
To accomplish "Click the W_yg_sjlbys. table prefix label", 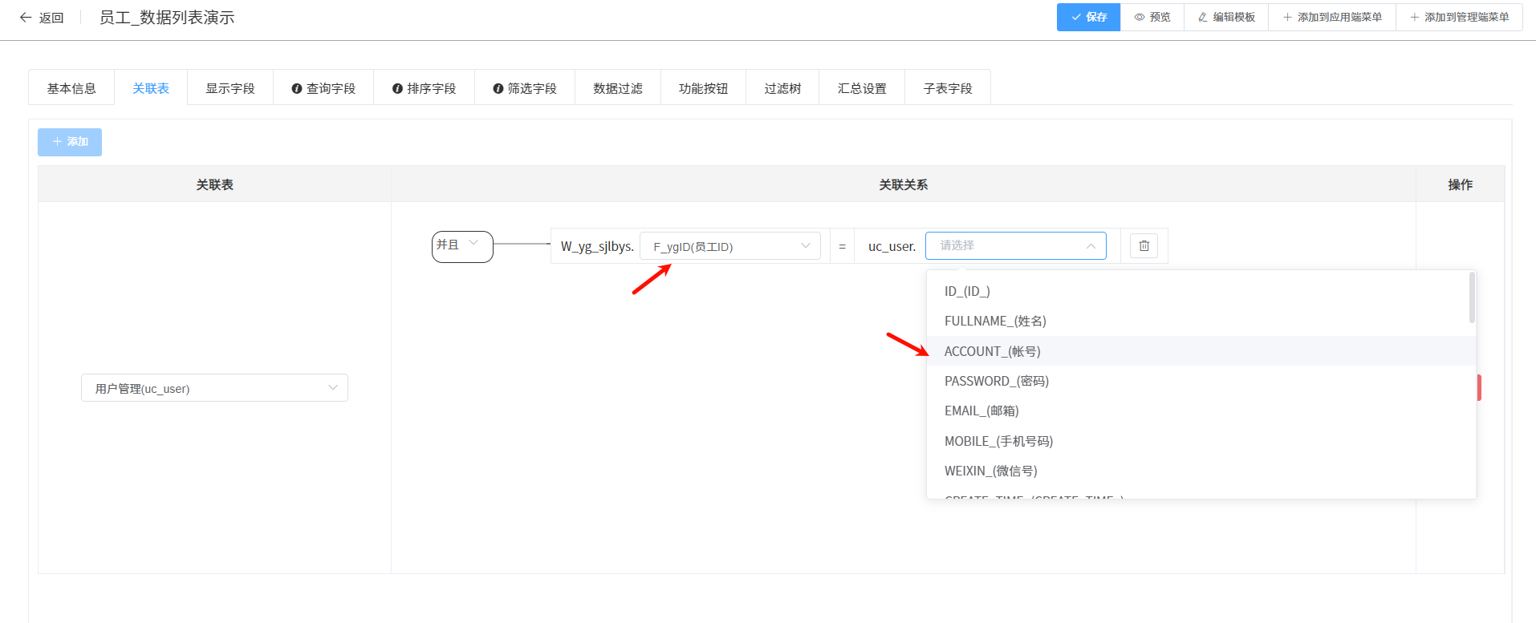I will (597, 246).
